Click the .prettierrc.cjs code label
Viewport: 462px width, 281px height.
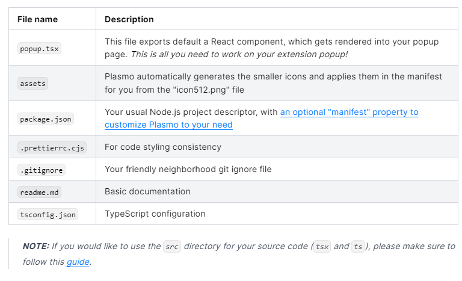pyautogui.click(x=52, y=148)
